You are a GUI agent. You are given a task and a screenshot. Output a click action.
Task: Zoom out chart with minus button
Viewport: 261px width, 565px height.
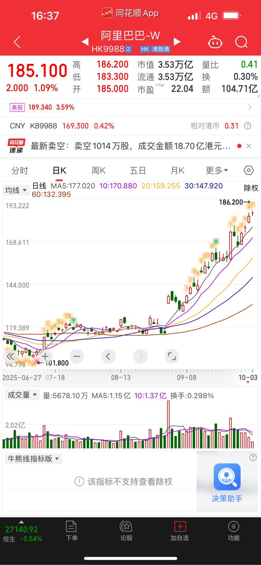(x=77, y=356)
